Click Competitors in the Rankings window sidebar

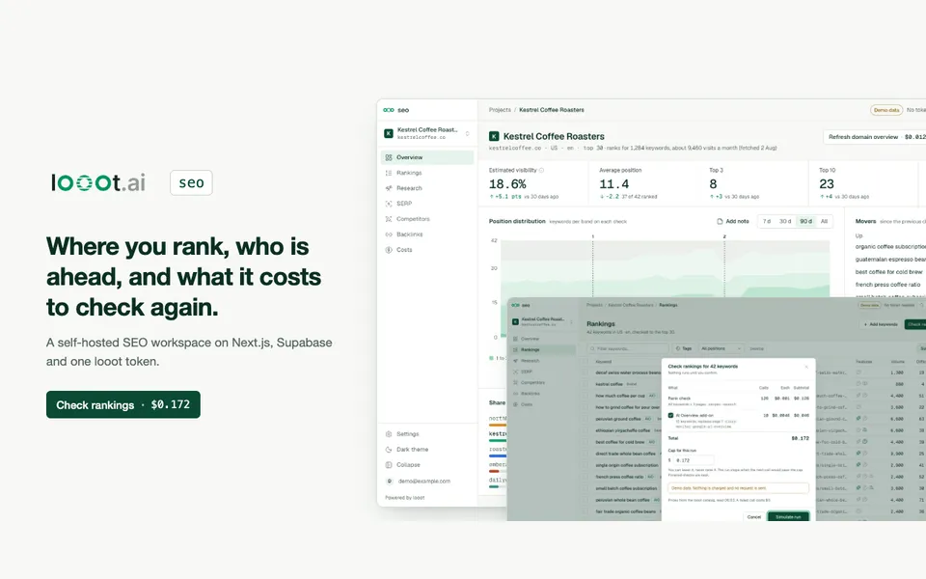coord(543,382)
